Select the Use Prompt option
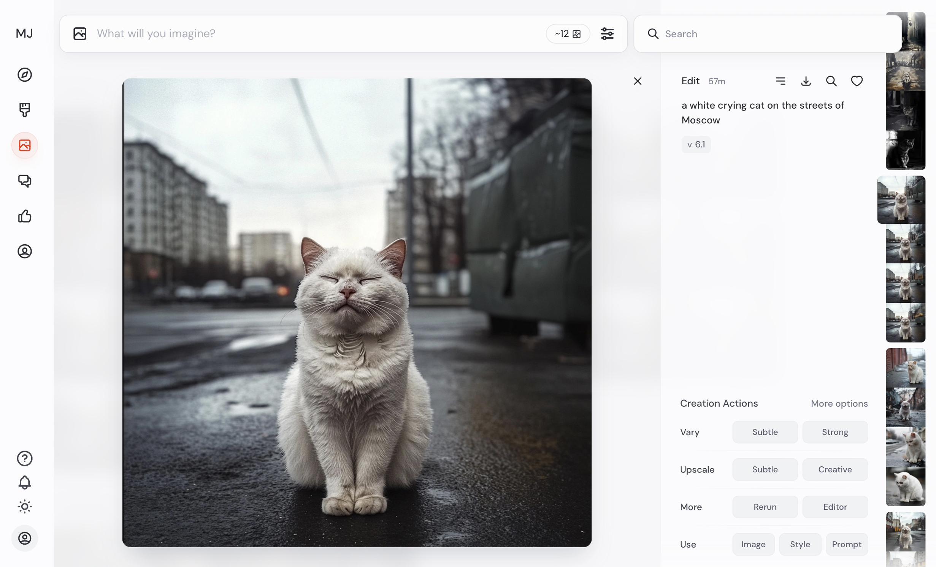Image resolution: width=936 pixels, height=567 pixels. coord(846,543)
